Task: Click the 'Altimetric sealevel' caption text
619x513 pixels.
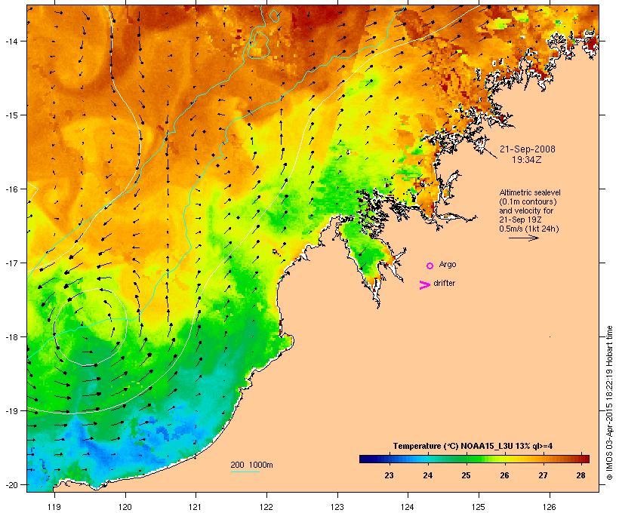Action: [x=530, y=192]
